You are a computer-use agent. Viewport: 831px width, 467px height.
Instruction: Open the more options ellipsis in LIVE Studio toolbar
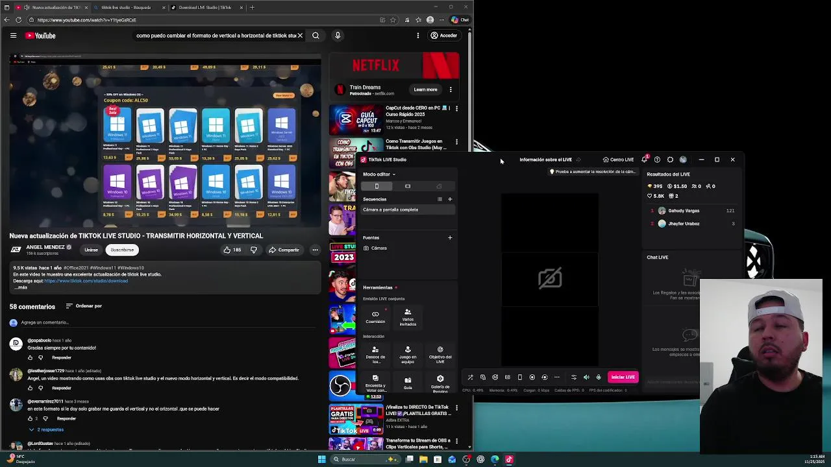556,377
